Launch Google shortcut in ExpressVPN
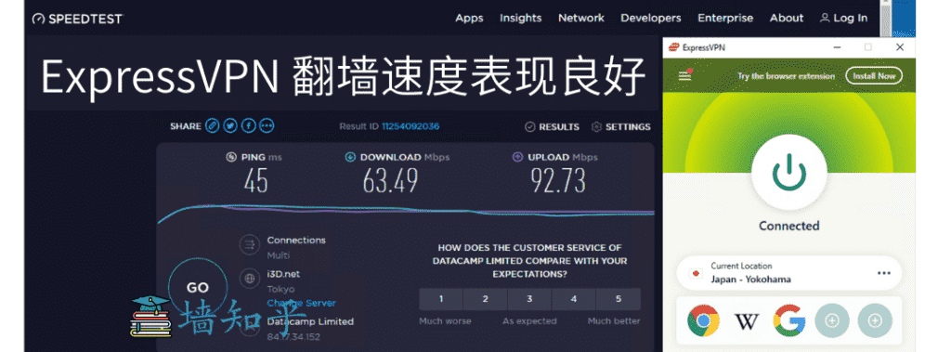 pyautogui.click(x=789, y=320)
